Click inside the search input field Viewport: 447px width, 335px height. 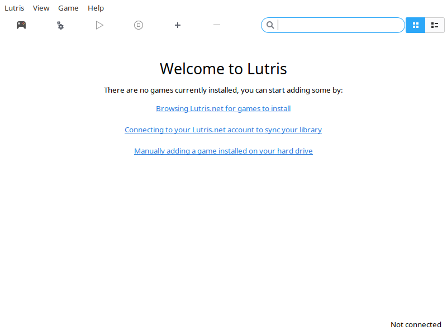point(335,25)
